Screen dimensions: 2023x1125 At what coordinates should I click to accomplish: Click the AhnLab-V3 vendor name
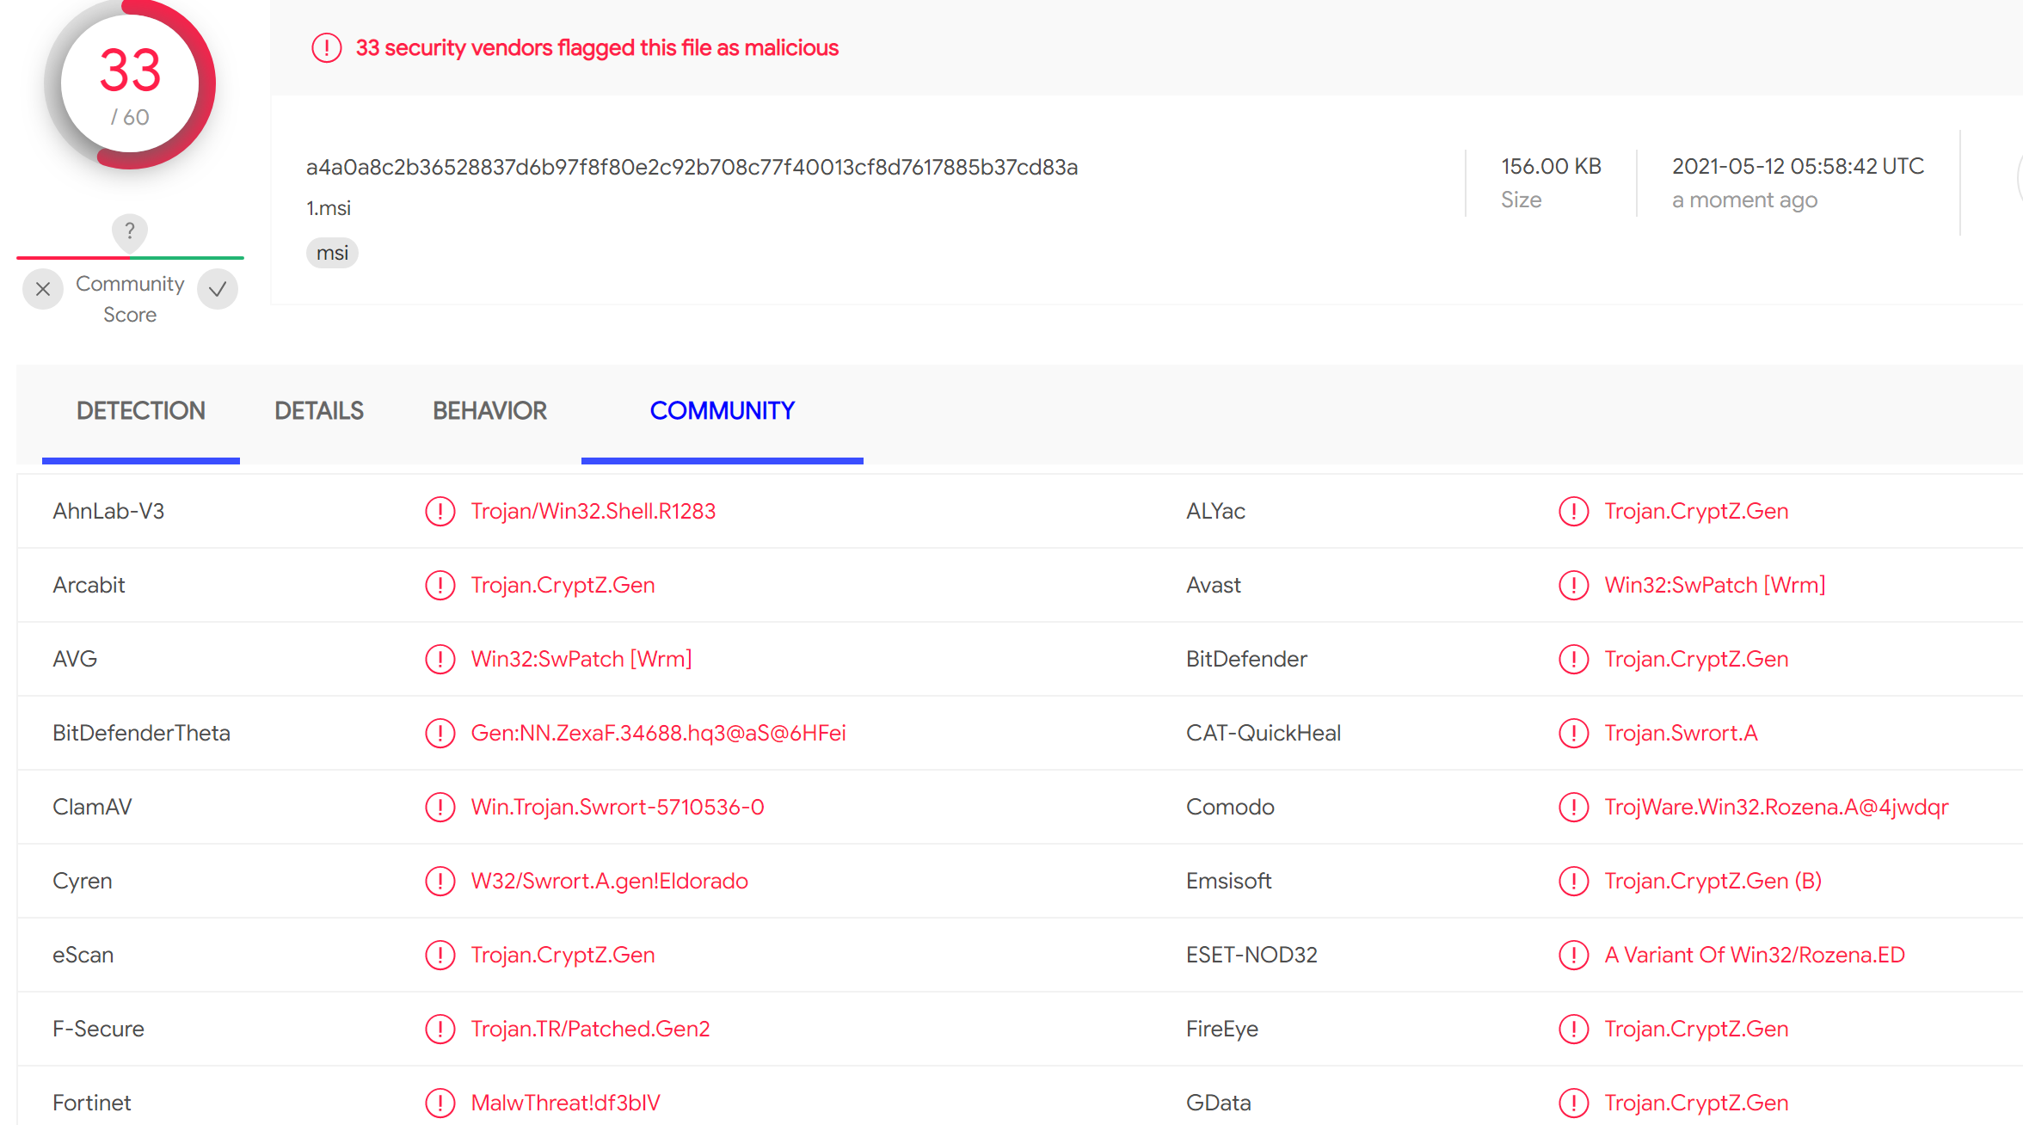(x=108, y=511)
